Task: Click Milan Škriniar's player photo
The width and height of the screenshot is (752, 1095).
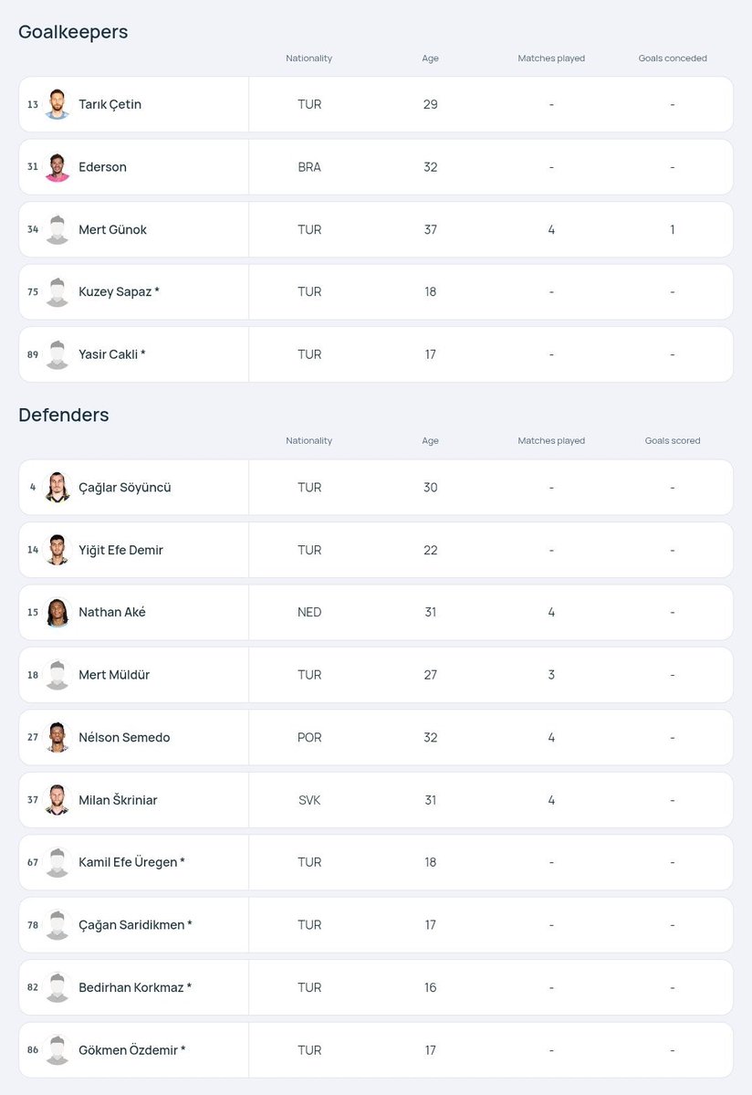Action: coord(57,800)
